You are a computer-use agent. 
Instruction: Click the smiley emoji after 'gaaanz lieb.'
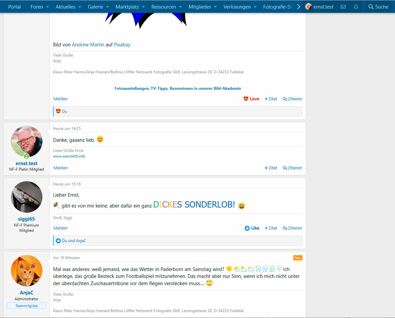pos(100,139)
